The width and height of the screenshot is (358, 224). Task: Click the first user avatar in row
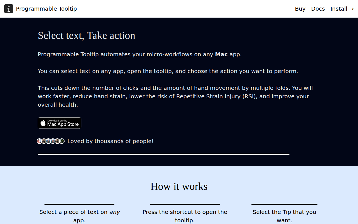(39, 141)
